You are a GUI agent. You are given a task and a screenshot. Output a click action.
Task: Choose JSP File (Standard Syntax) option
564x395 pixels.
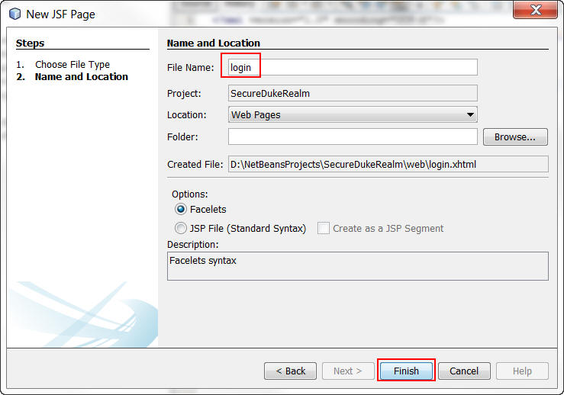point(181,228)
